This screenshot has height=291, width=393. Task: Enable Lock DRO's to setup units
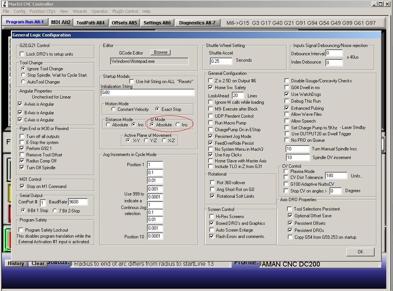(x=22, y=54)
